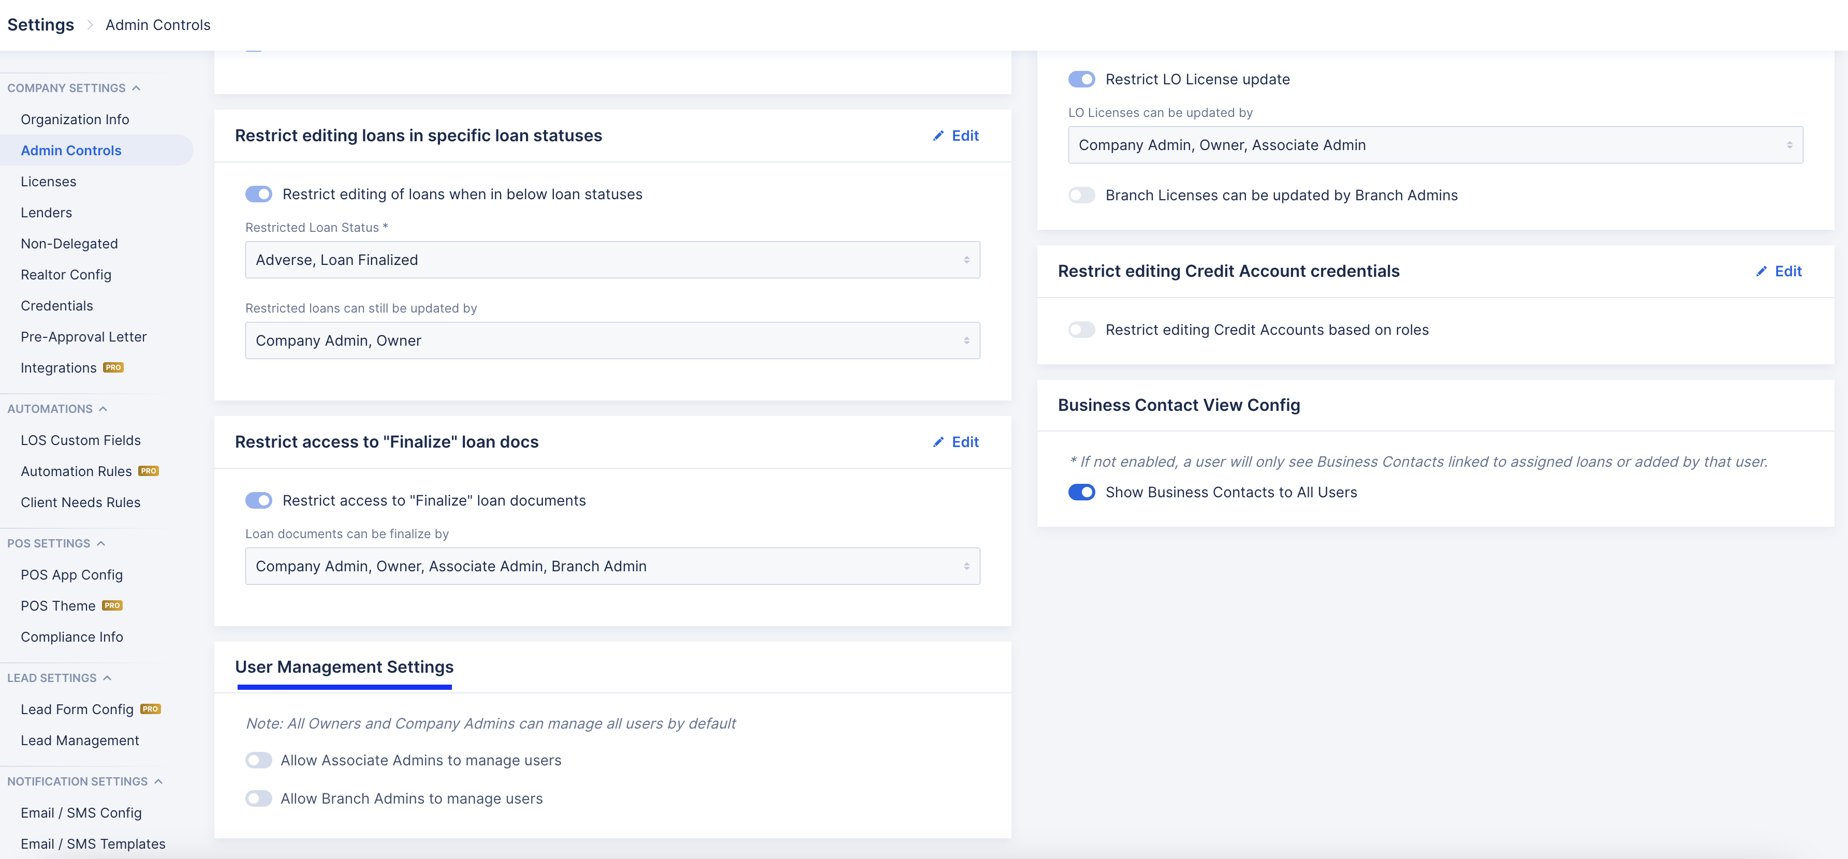This screenshot has height=859, width=1848.
Task: Click Settings in the breadcrumb
Action: (x=40, y=25)
